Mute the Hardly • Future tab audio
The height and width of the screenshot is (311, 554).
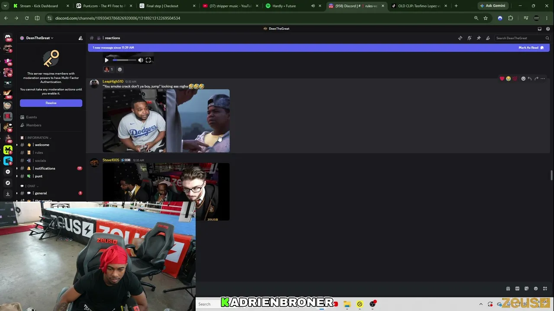coord(313,6)
